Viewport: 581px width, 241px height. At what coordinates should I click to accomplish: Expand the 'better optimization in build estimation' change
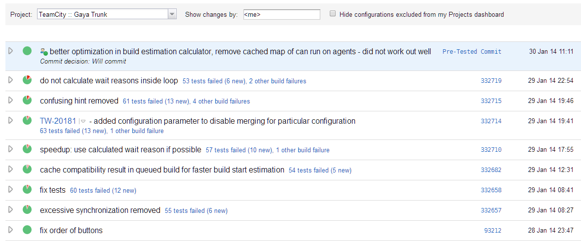coord(11,51)
